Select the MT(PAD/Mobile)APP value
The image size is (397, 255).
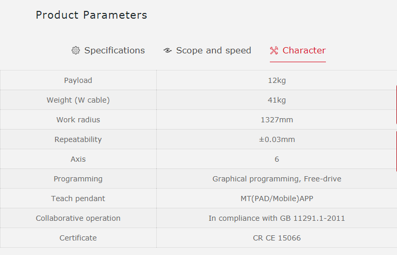(277, 199)
